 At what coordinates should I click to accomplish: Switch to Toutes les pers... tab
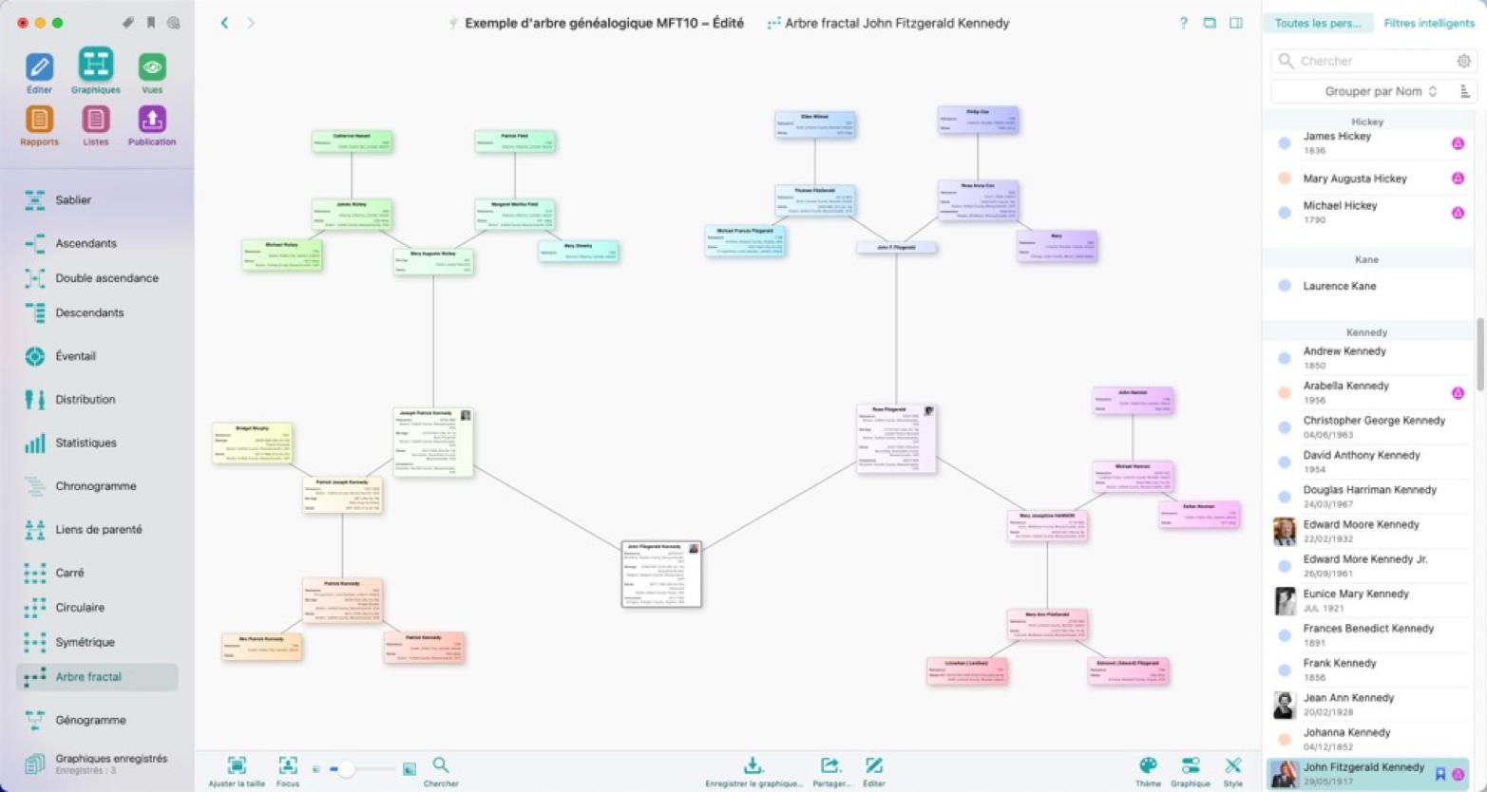pos(1317,23)
